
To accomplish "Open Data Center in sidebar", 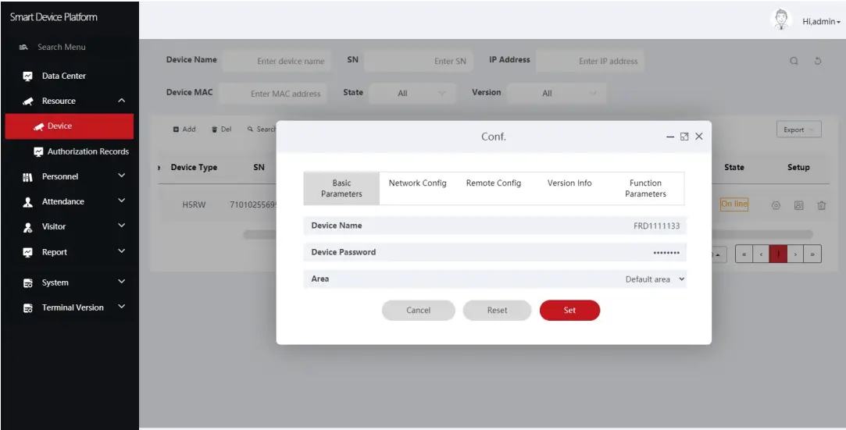I will (x=64, y=76).
